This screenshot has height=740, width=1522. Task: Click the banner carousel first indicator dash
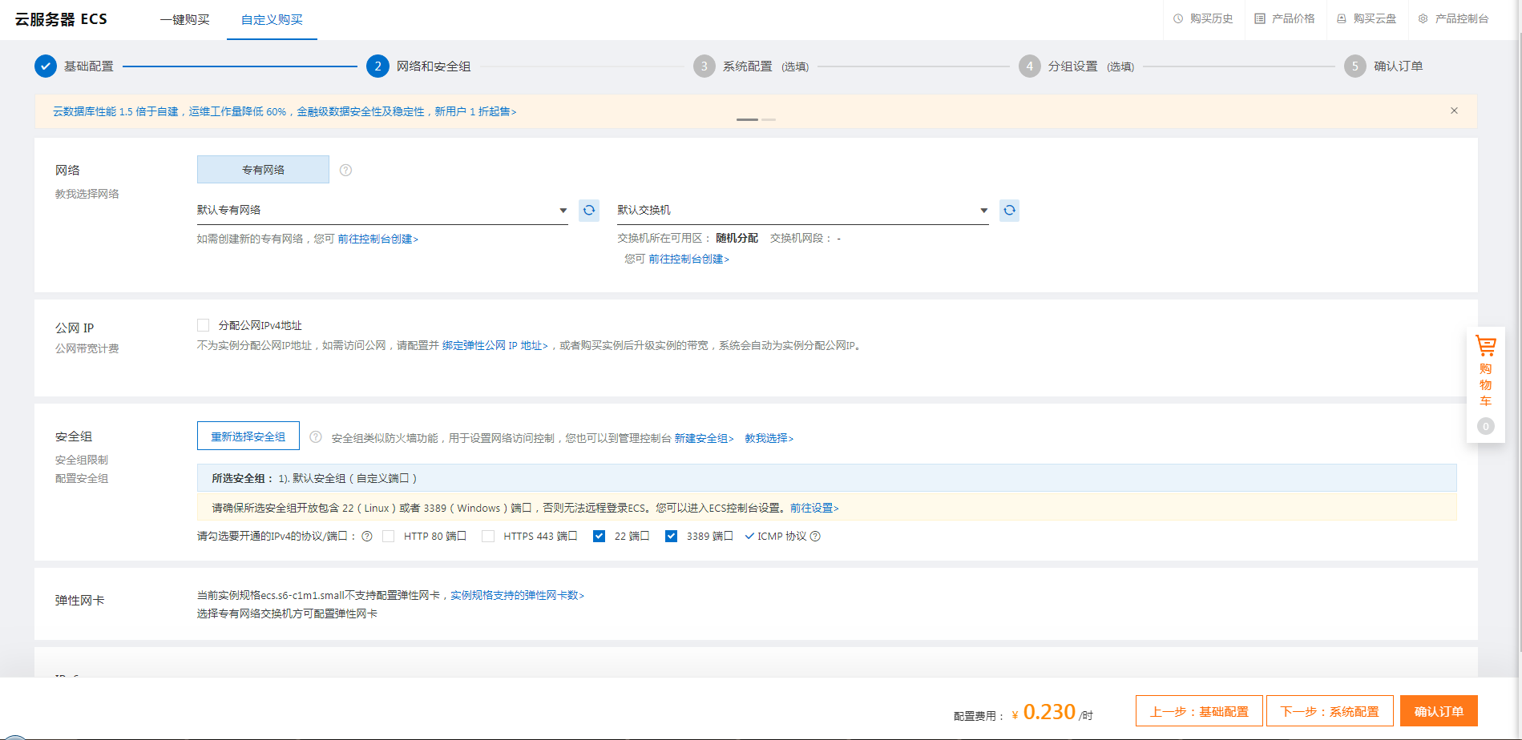pos(747,119)
